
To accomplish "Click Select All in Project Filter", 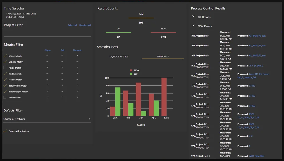I will tap(72, 25).
